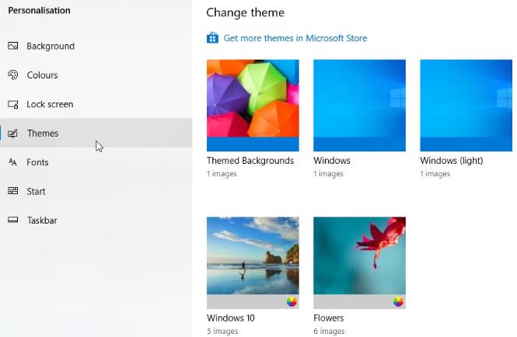517x337 pixels.
Task: Click the Windows 10 theme name
Action: pyautogui.click(x=231, y=318)
